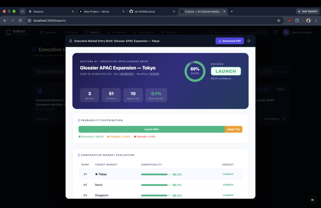
Task: Click the HTML badge on the report card
Action: [280, 89]
